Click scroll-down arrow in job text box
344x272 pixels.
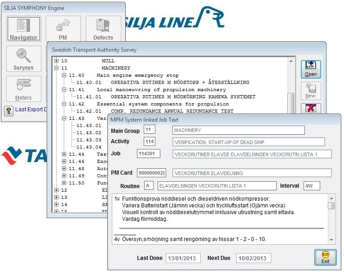(x=331, y=240)
